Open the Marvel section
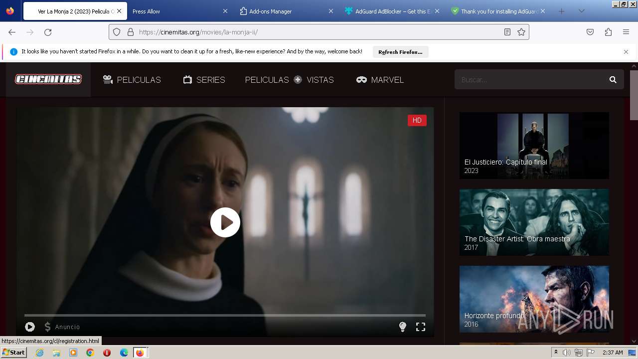This screenshot has height=359, width=638. point(380,80)
